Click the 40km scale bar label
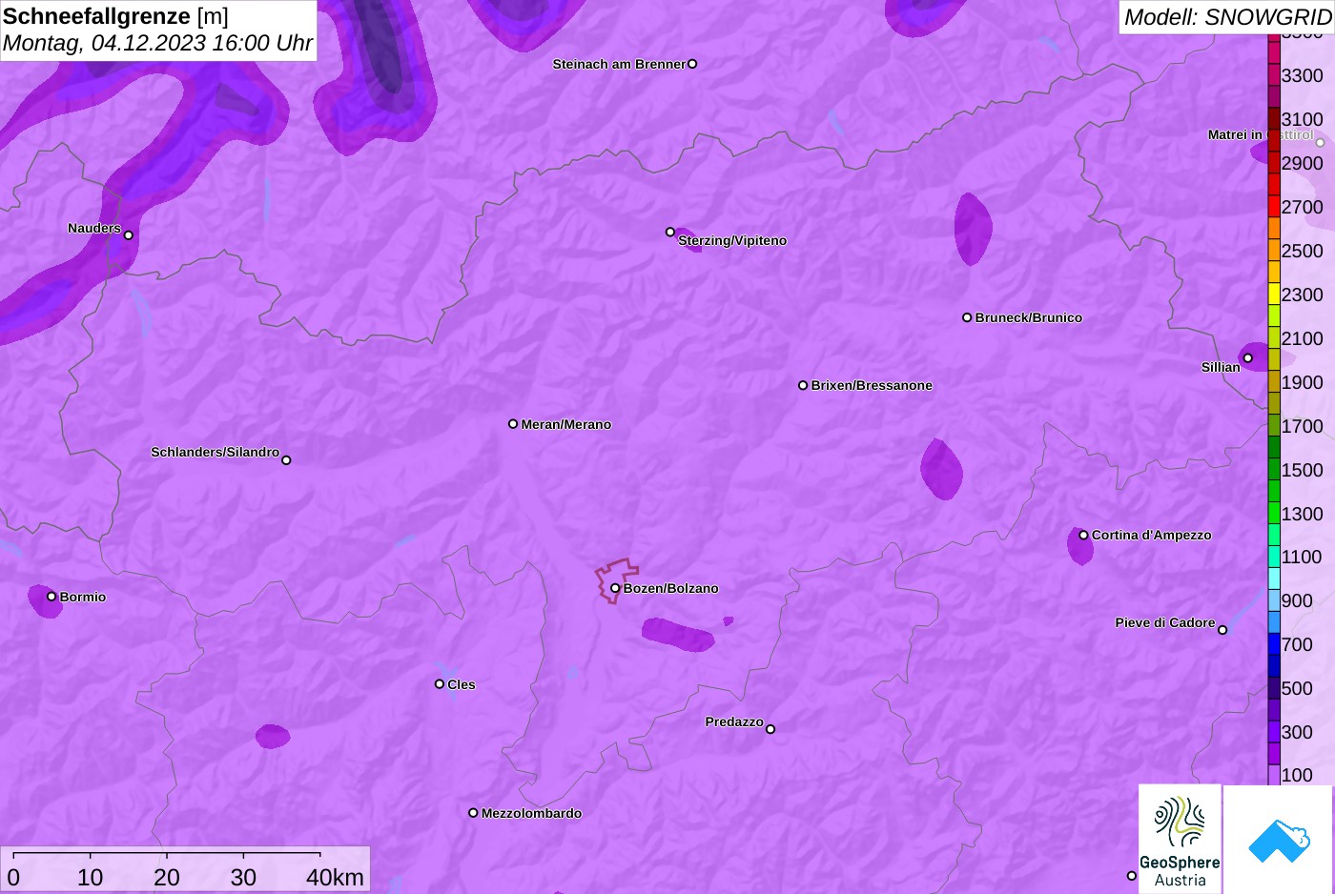The image size is (1335, 894). coord(335,878)
